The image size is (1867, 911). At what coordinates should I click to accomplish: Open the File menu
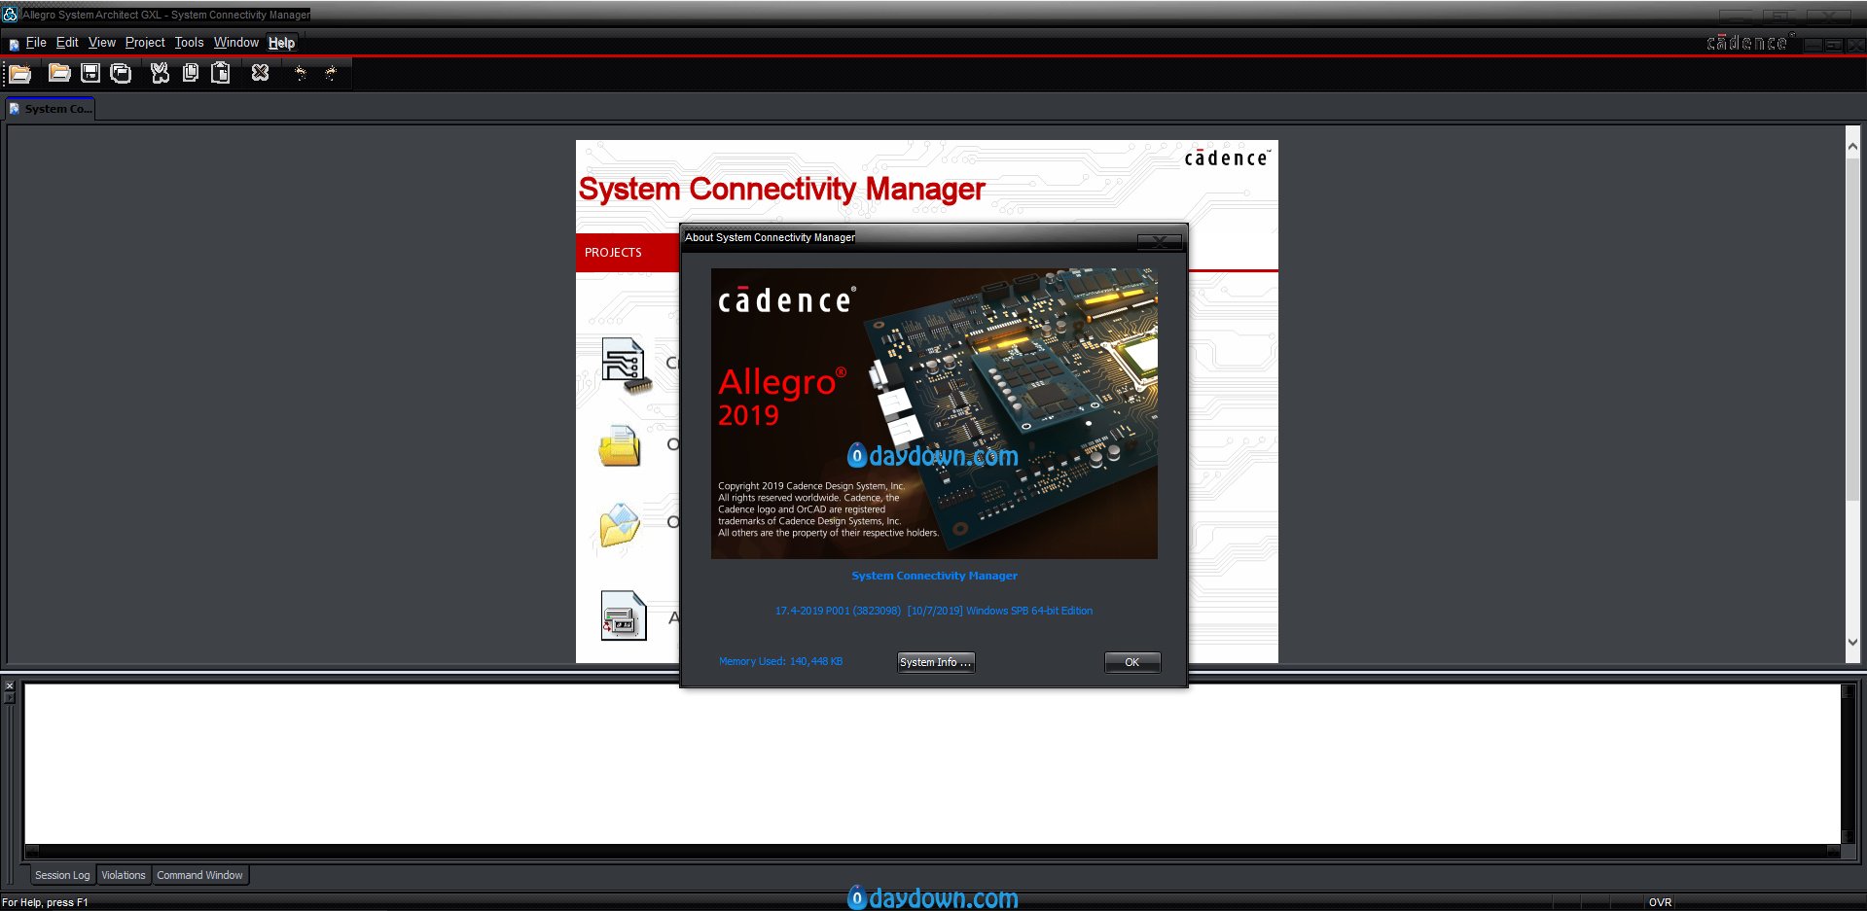pos(36,43)
